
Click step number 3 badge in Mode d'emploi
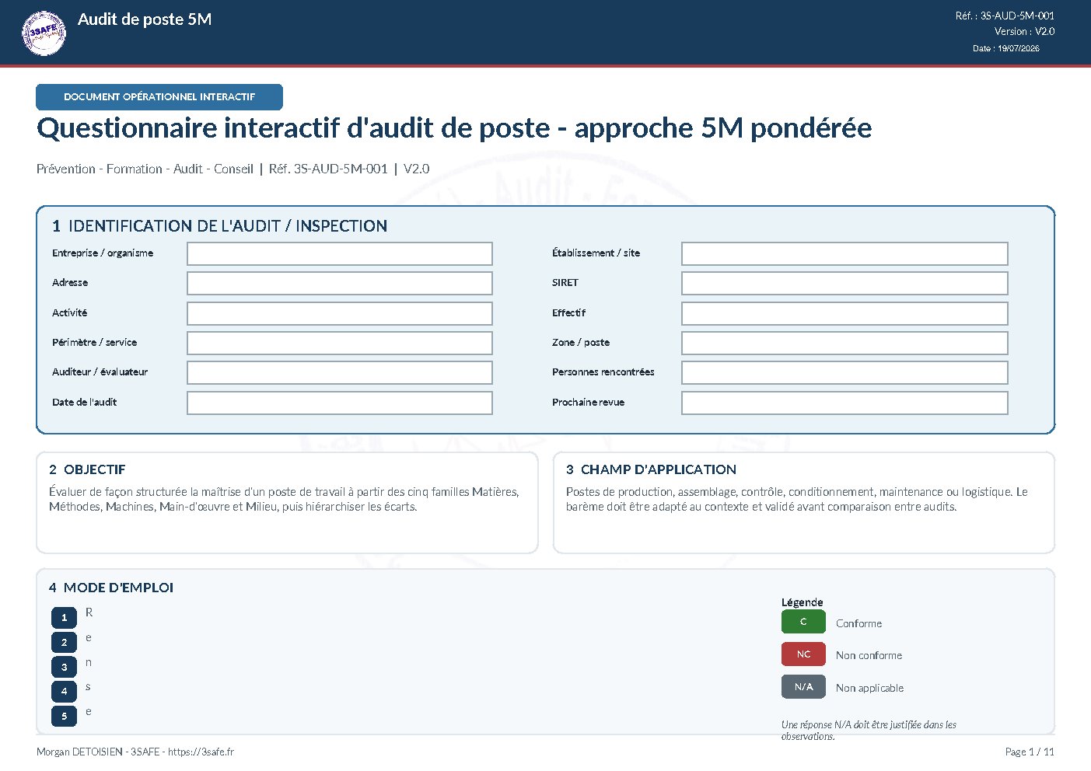[64, 667]
